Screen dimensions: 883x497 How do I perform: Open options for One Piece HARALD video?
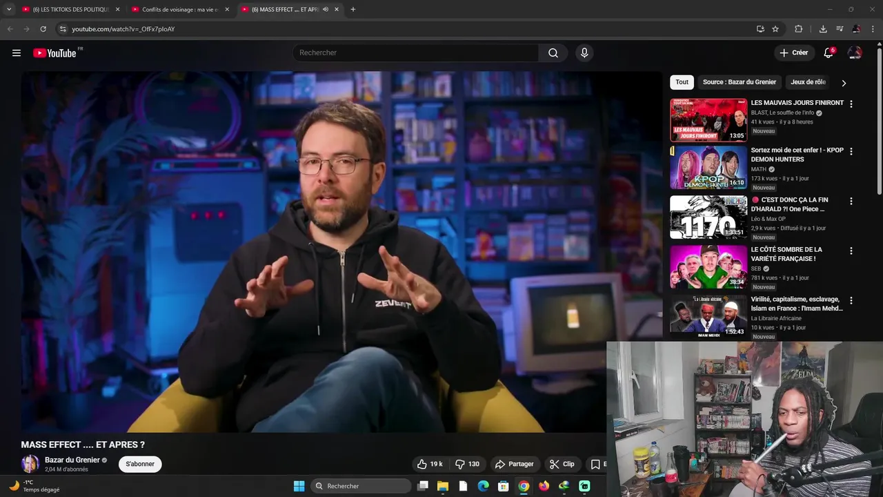click(x=851, y=202)
